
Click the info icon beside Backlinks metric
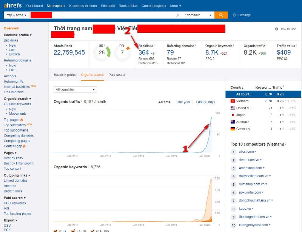(x=154, y=45)
